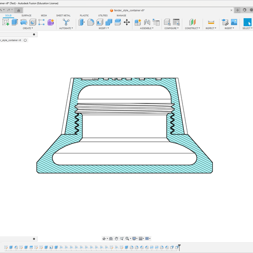Click the Fit zoom magnifier icon
The image size is (253, 253).
coord(127,239)
